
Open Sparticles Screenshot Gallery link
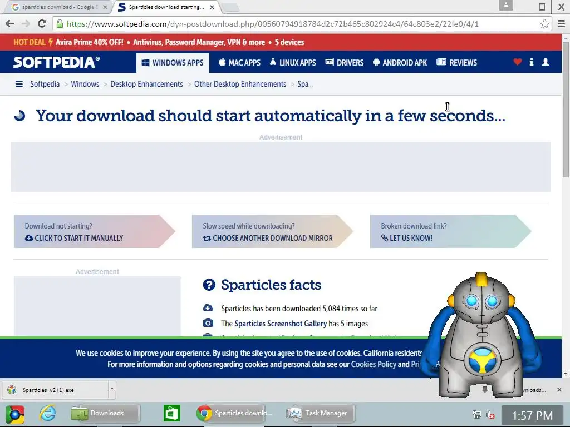tap(281, 324)
